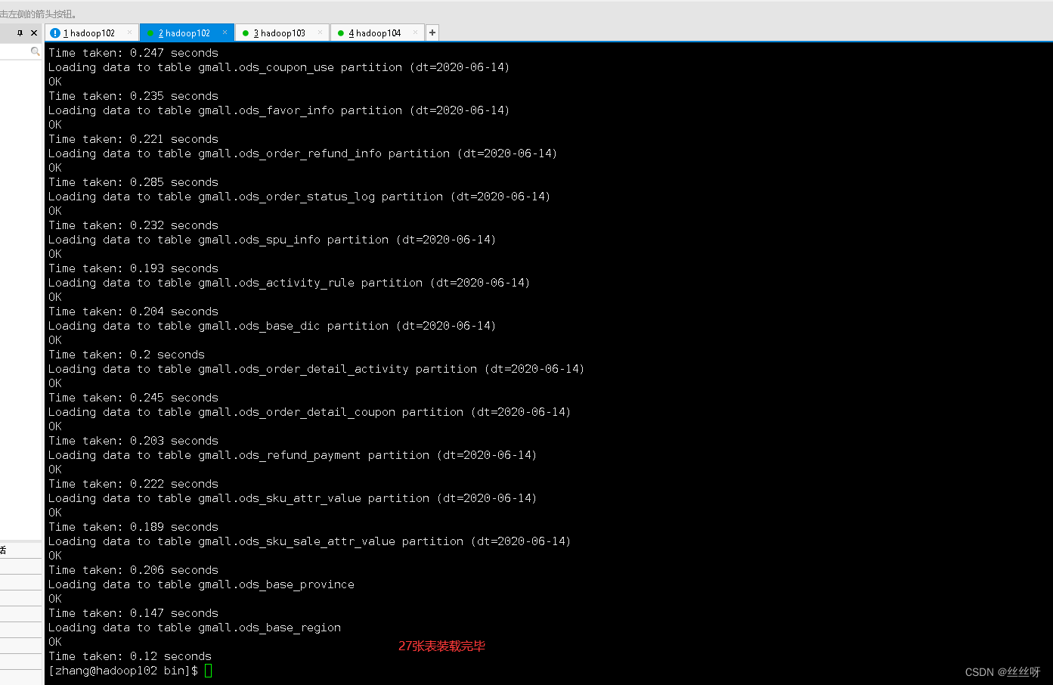The image size is (1053, 685).
Task: Click the line loading gmall.ods_activity_rule partition
Action: tap(290, 283)
